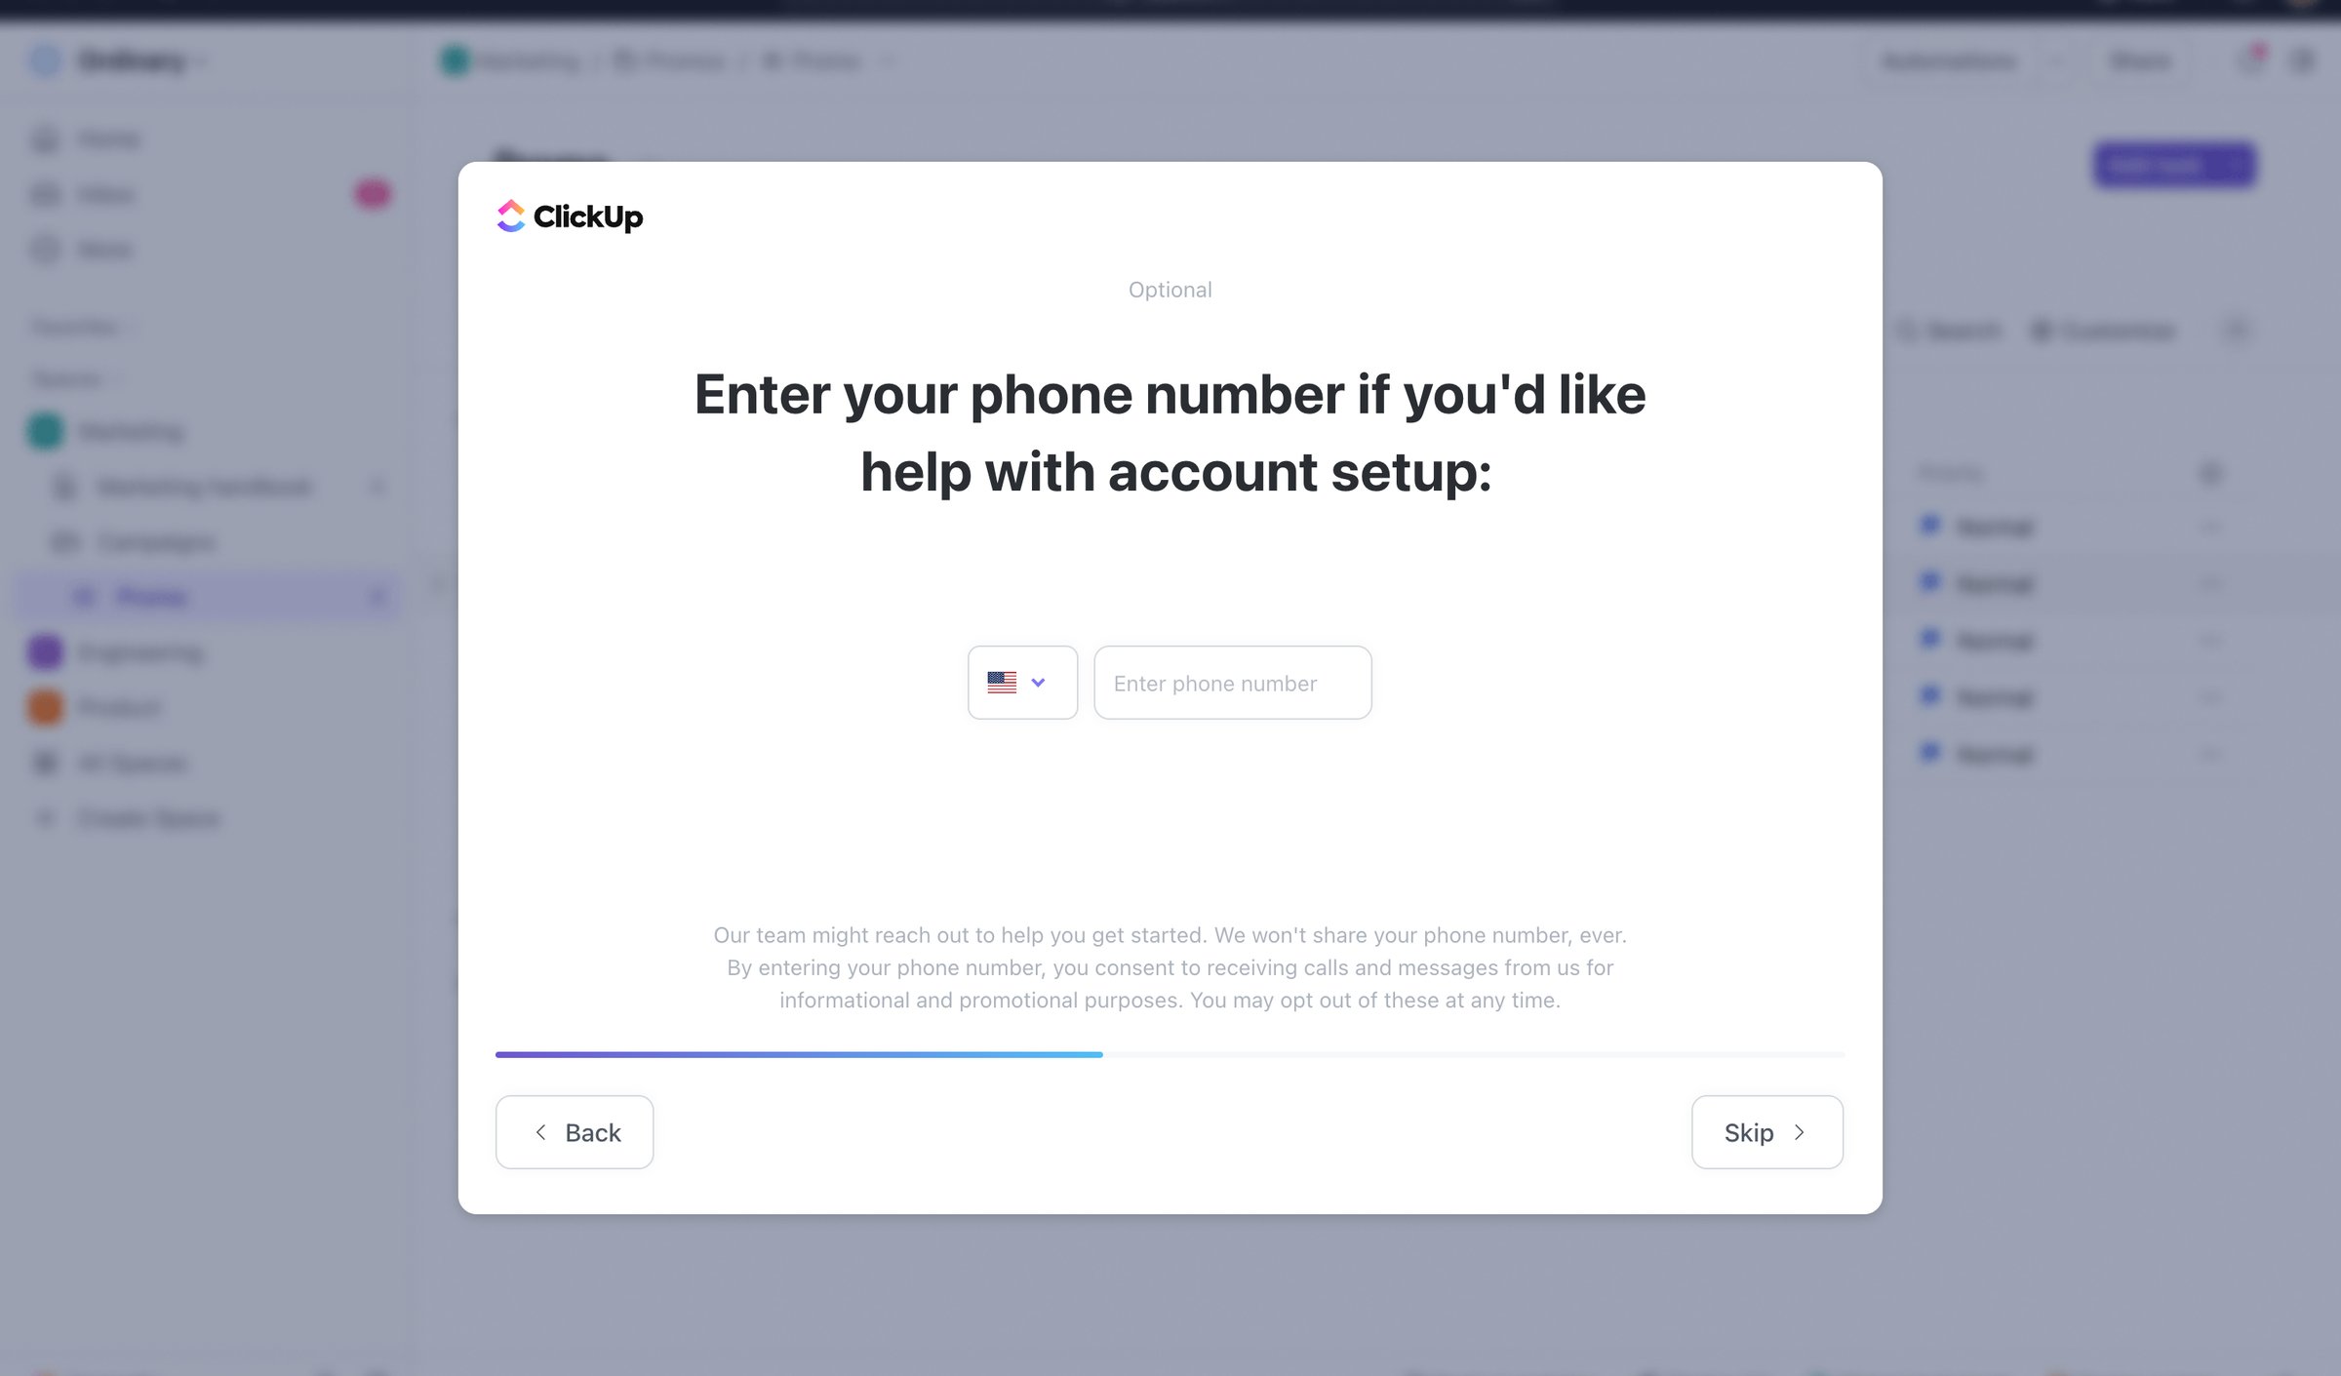Viewport: 2341px width, 1376px height.
Task: Click the Optional label above heading
Action: [1170, 290]
